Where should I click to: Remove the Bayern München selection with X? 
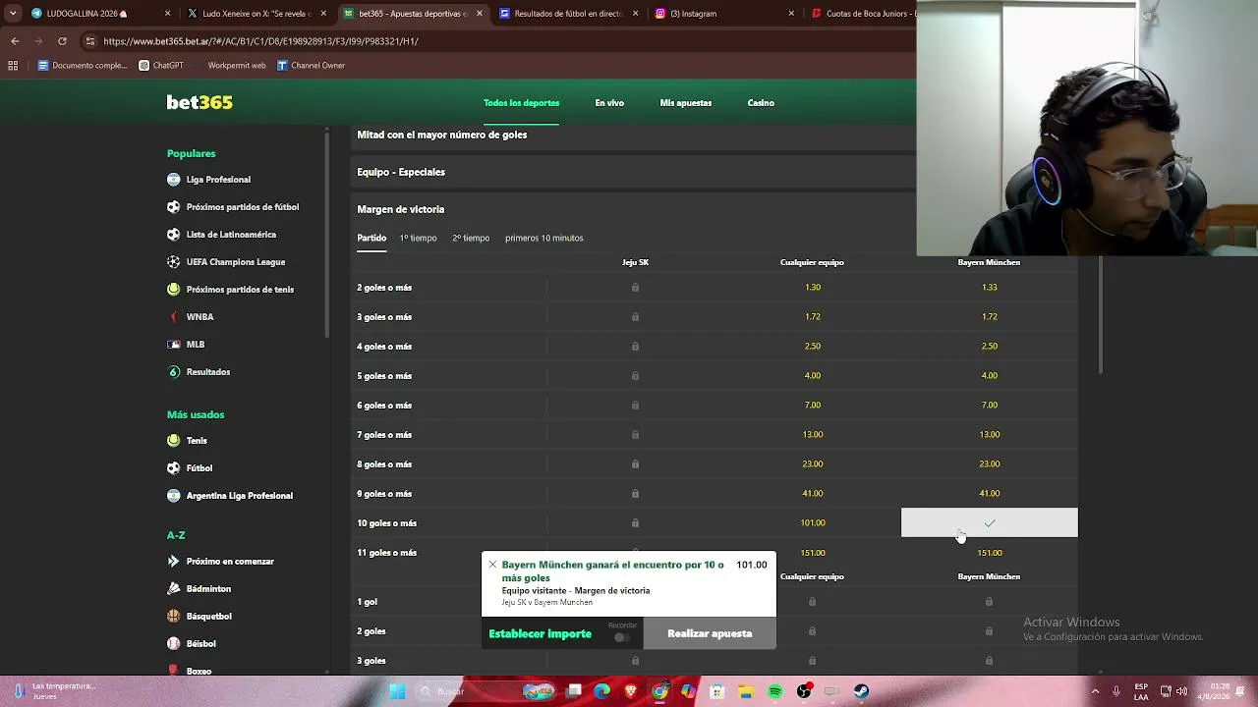(x=492, y=565)
